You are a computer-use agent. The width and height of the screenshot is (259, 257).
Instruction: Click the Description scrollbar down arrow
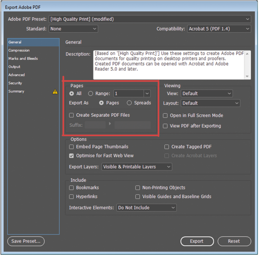point(247,76)
